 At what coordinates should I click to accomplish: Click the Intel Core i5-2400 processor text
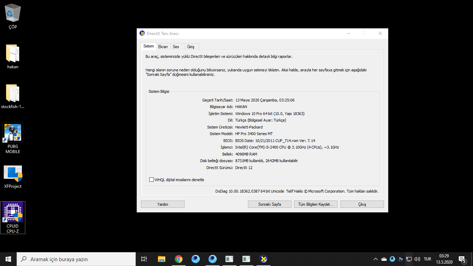point(287,147)
